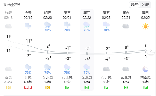The width and height of the screenshot is (156, 96).
Task: Click the 15天预报 heading
Action: 12,5
